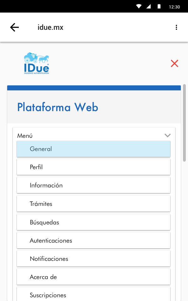
Task: Open the Perfil menu item
Action: [x=93, y=167]
